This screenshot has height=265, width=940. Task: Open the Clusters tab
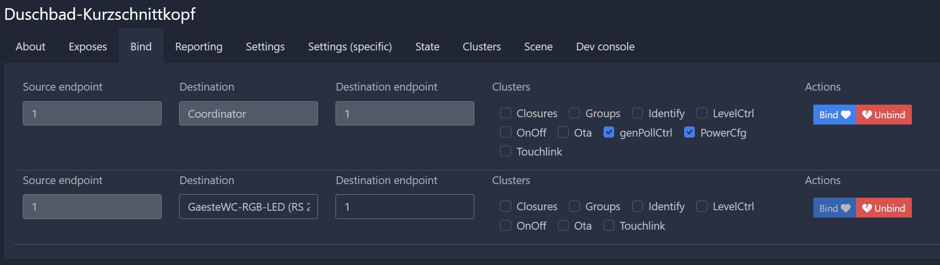tap(482, 47)
